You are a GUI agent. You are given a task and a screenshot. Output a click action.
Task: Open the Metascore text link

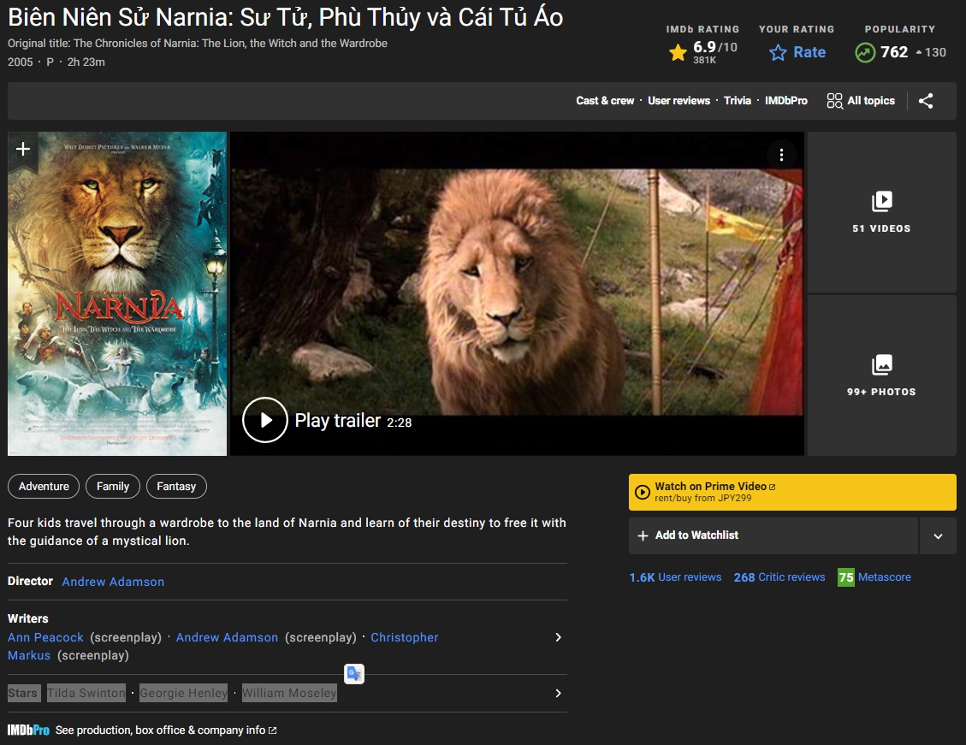coord(884,577)
